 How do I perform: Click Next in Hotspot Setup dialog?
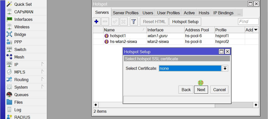click(201, 90)
